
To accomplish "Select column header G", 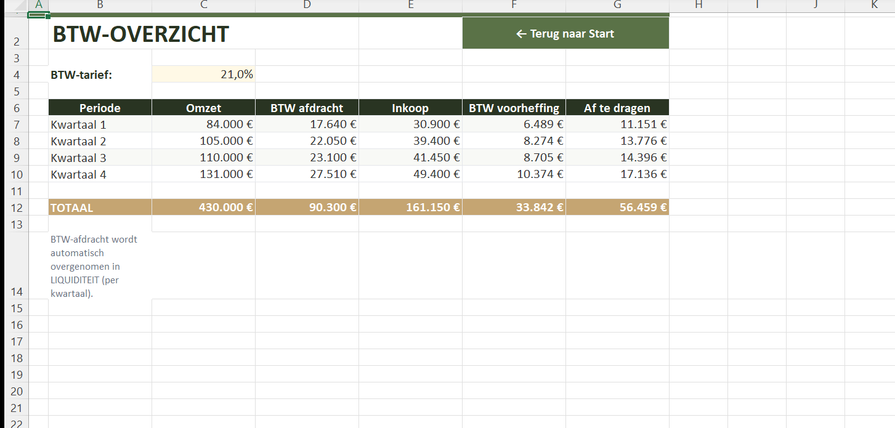I will pyautogui.click(x=617, y=5).
